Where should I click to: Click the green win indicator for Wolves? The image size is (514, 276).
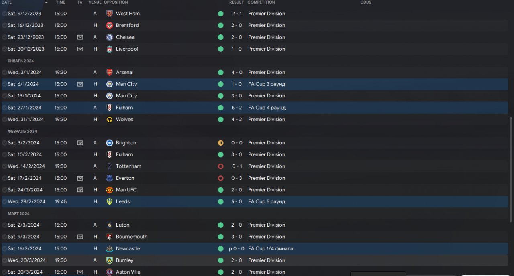click(x=220, y=120)
